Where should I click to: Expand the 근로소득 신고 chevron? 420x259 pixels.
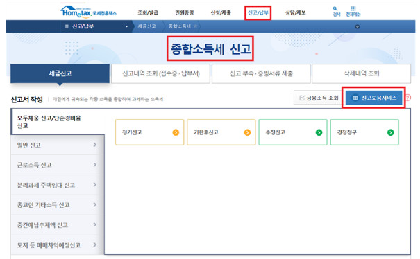tap(95, 165)
